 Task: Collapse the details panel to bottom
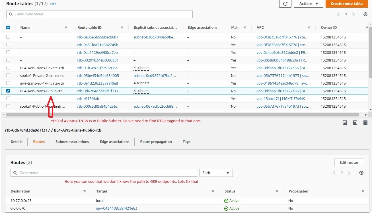pos(345,122)
